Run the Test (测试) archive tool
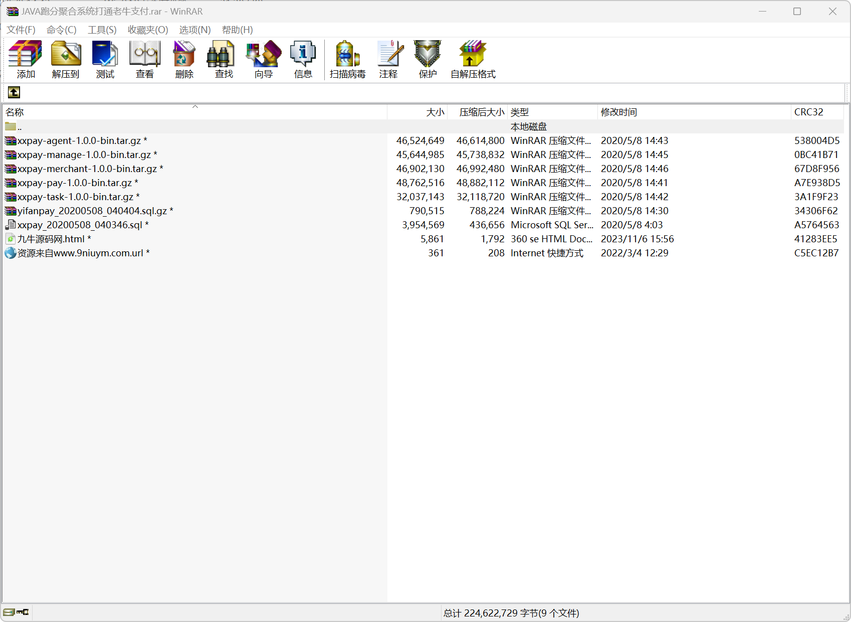Screen dimensions: 851x622 point(105,59)
